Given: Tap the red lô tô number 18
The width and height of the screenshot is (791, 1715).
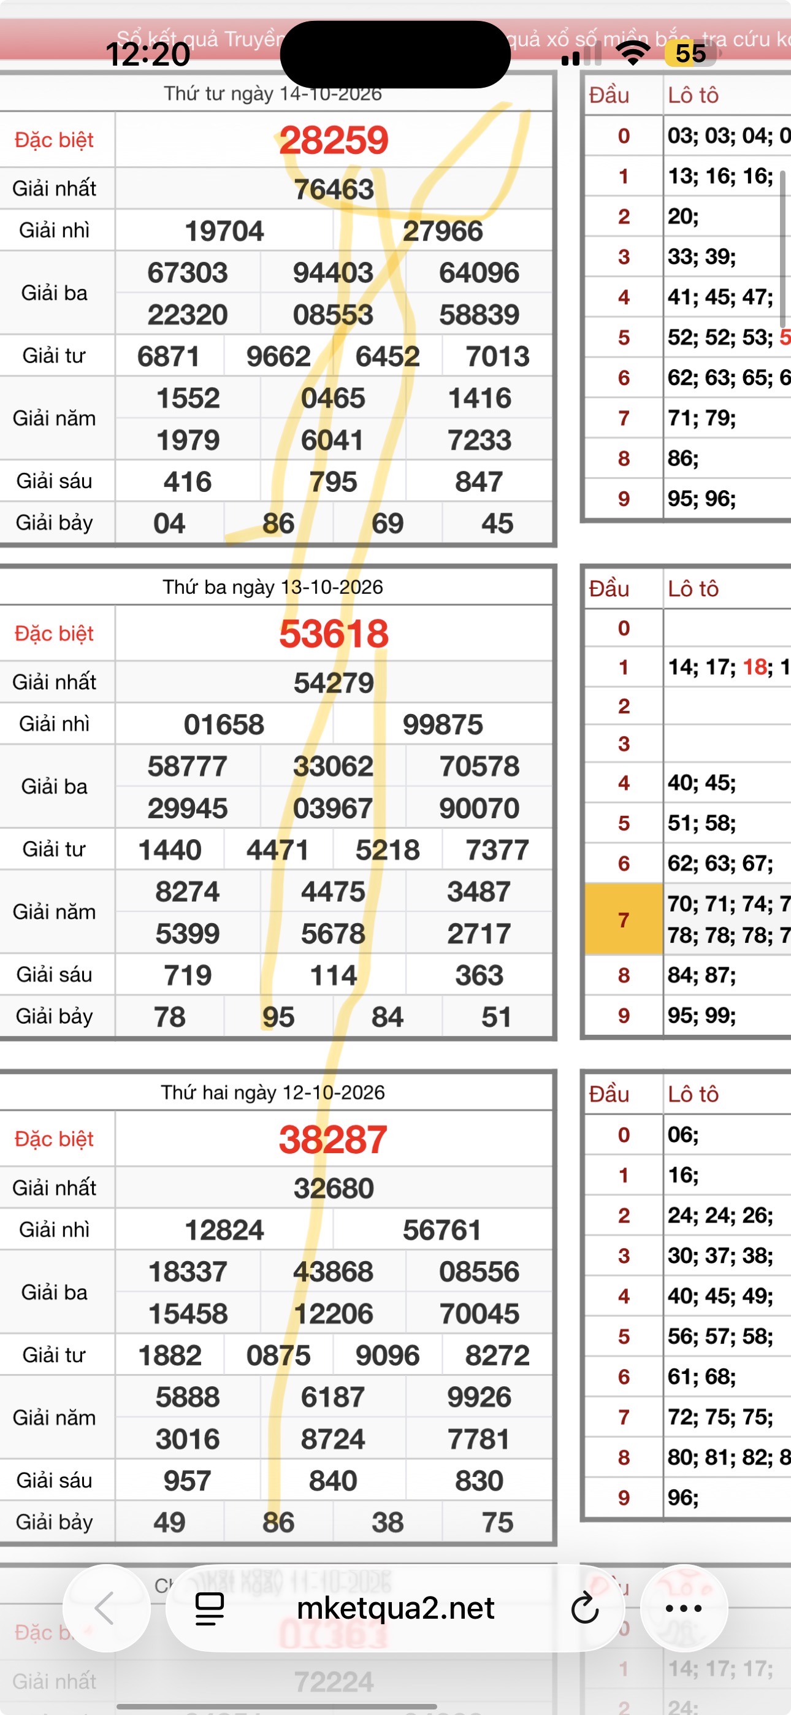Looking at the screenshot, I should tap(755, 666).
